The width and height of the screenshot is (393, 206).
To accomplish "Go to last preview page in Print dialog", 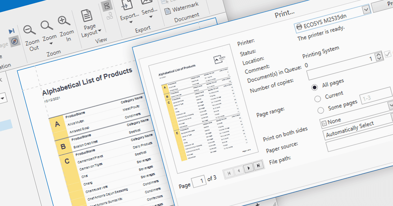I will (259, 166).
